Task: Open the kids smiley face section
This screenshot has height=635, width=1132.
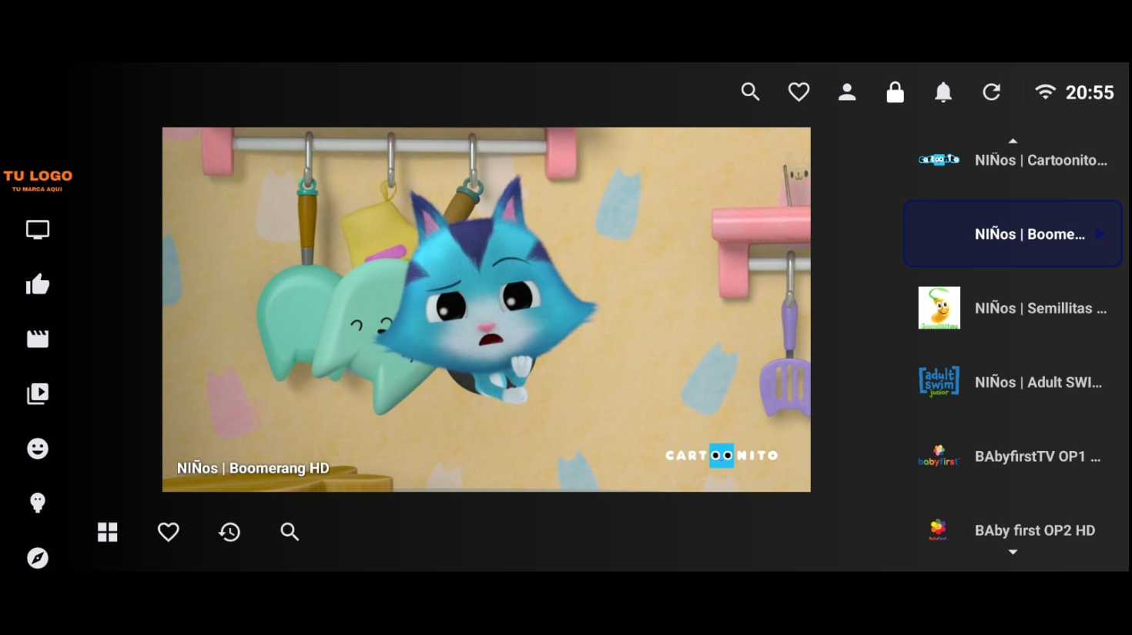Action: coord(38,449)
